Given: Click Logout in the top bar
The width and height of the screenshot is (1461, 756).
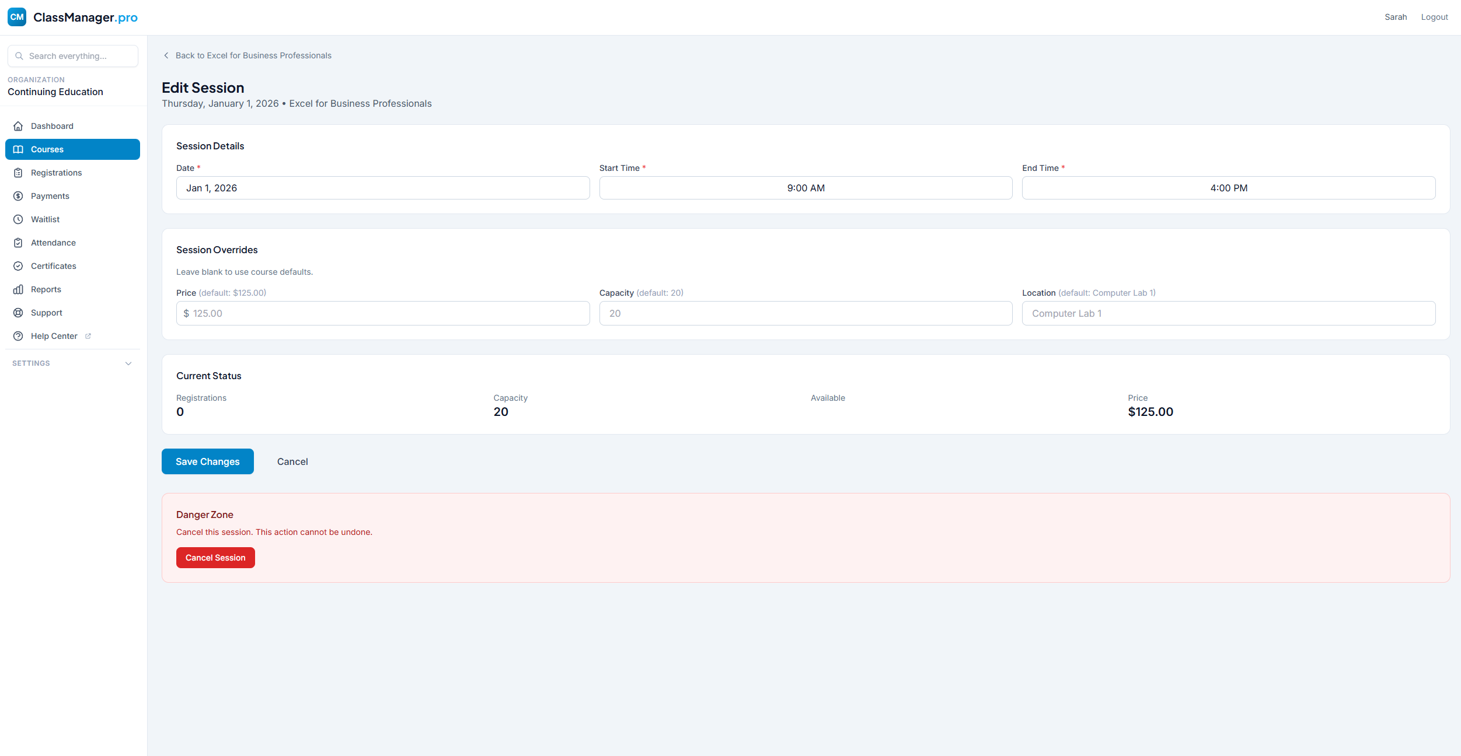Looking at the screenshot, I should (1434, 16).
